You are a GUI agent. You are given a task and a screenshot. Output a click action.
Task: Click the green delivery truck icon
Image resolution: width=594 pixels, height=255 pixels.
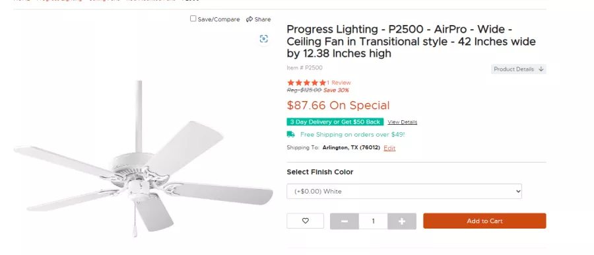[291, 134]
